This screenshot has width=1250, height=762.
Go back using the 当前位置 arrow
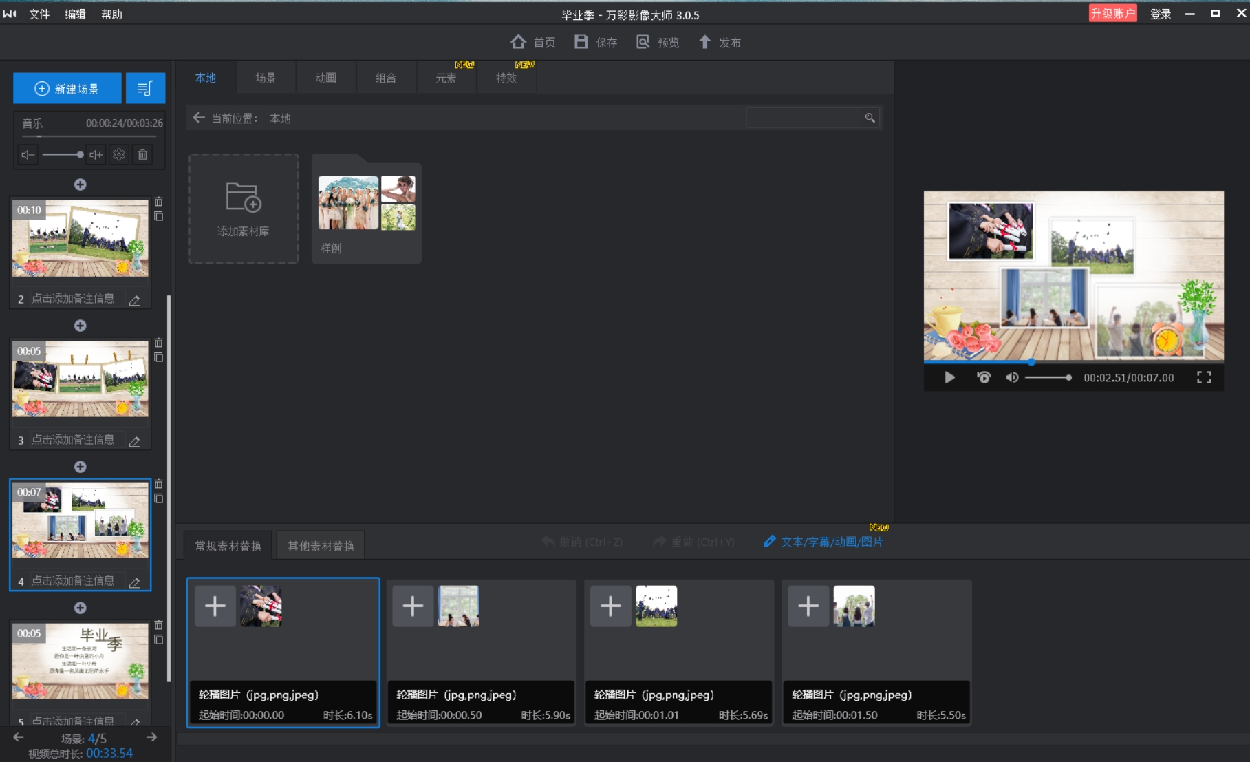click(199, 118)
